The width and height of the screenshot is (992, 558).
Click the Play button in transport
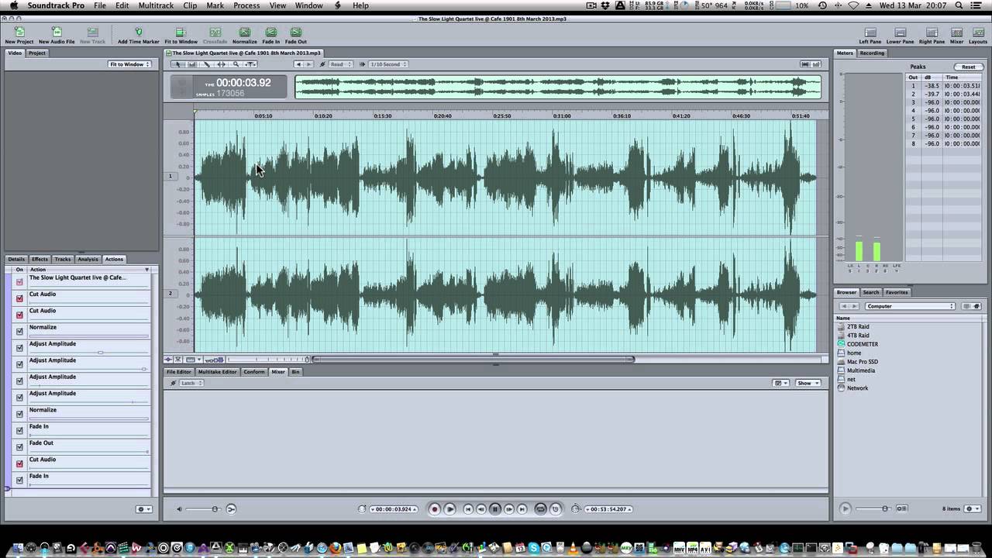(450, 509)
